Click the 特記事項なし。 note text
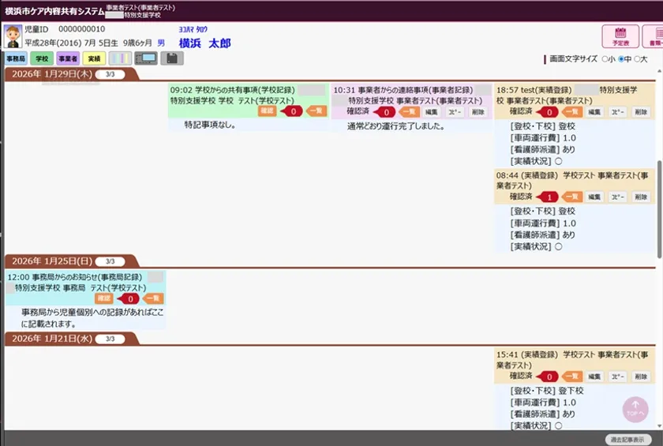Screen dimensions: 663x446 click(210, 126)
